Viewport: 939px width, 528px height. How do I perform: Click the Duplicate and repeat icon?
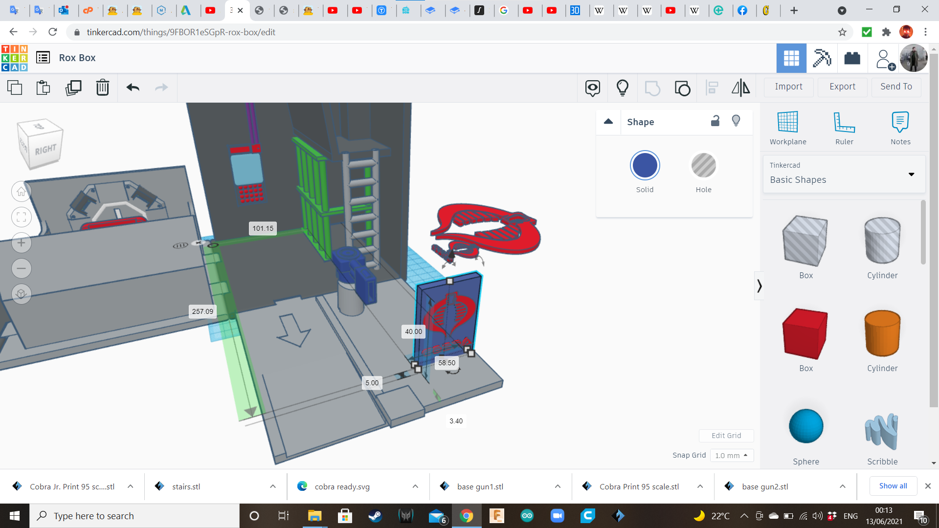point(73,88)
